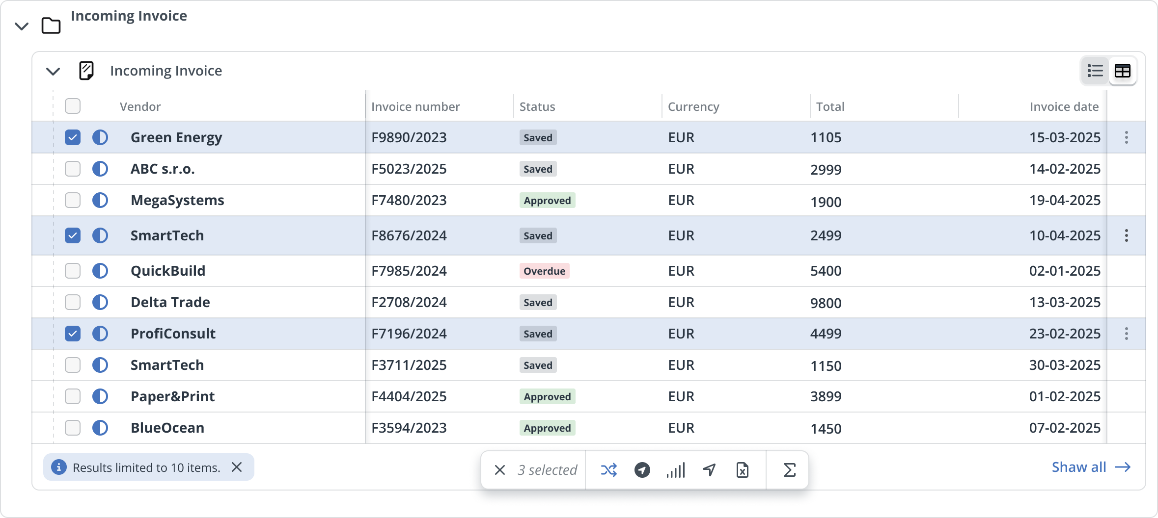Click the shuffle icon in selection toolbar
The width and height of the screenshot is (1158, 518).
tap(608, 470)
